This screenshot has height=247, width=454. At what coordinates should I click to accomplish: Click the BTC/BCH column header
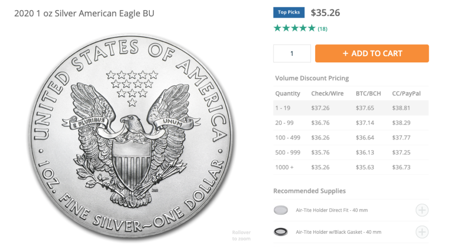[x=368, y=93]
